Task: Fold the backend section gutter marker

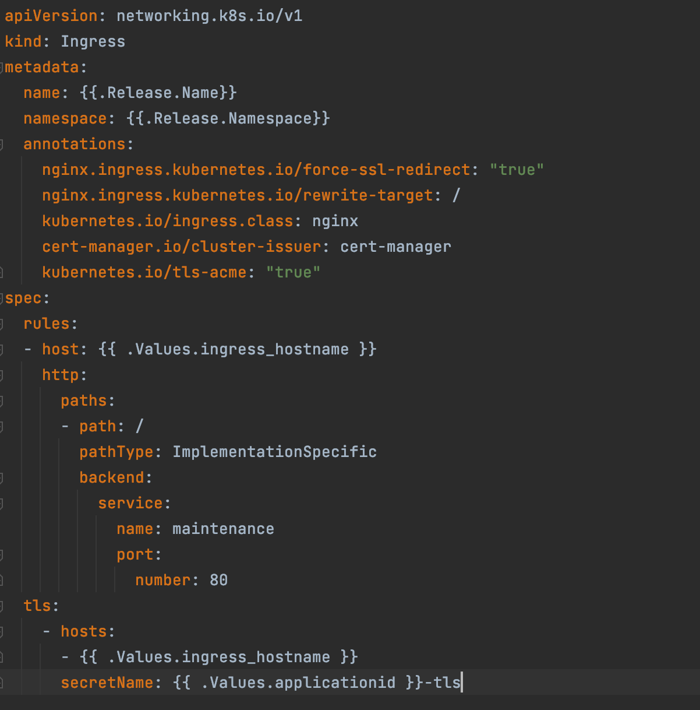Action: (x=2, y=478)
